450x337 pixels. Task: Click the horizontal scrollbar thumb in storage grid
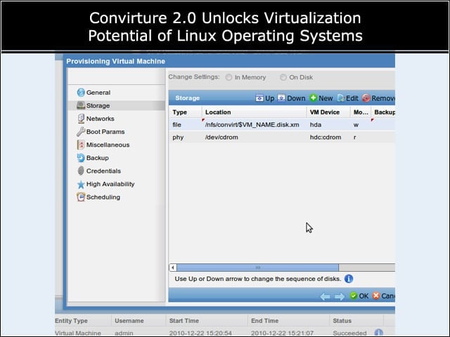pyautogui.click(x=258, y=267)
